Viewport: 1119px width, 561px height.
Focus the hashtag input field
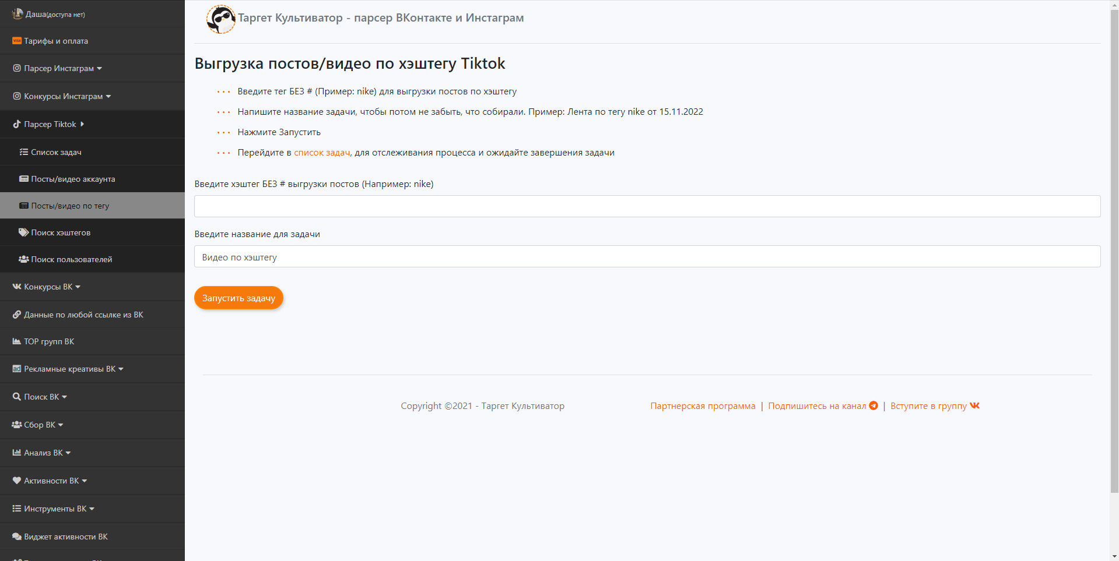click(x=647, y=206)
